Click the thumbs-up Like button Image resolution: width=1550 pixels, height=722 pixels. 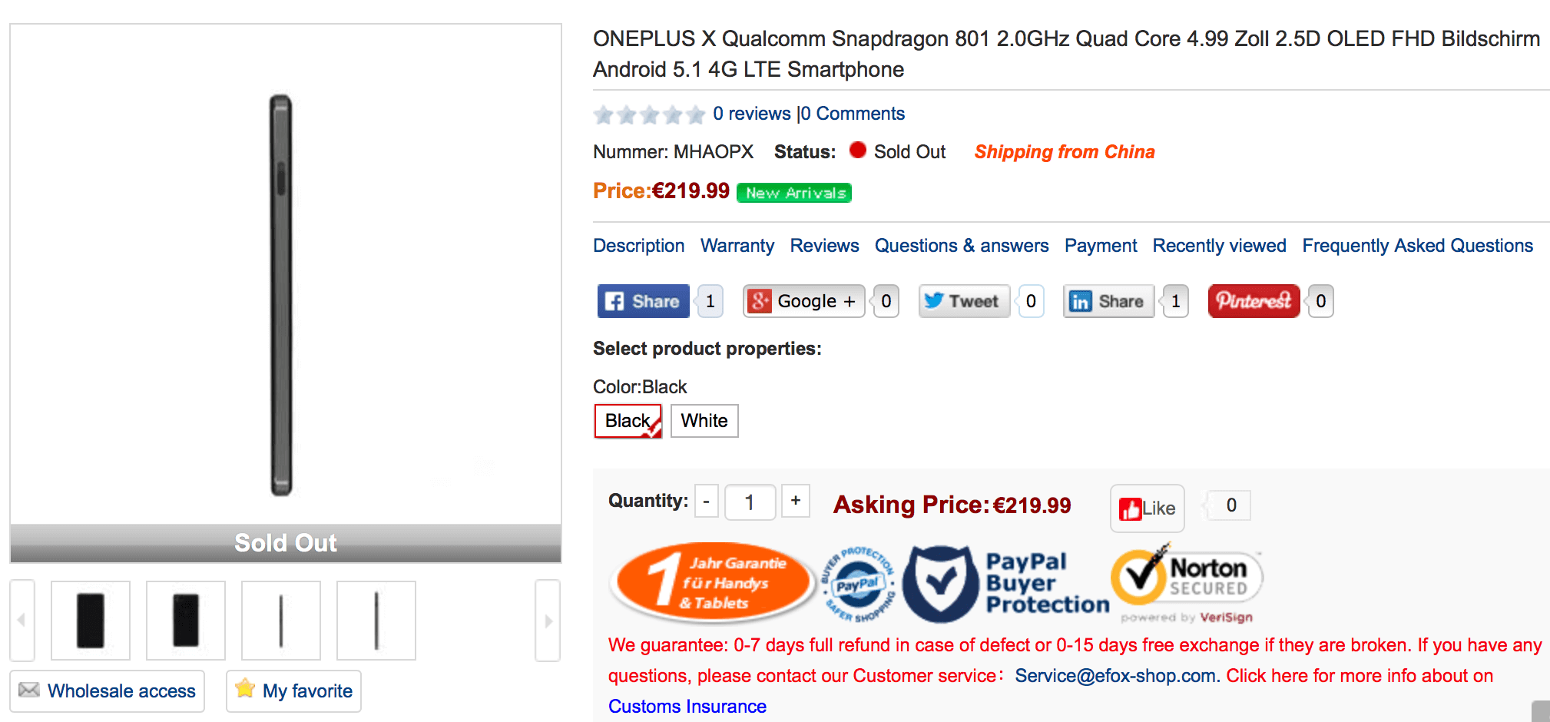(1148, 508)
